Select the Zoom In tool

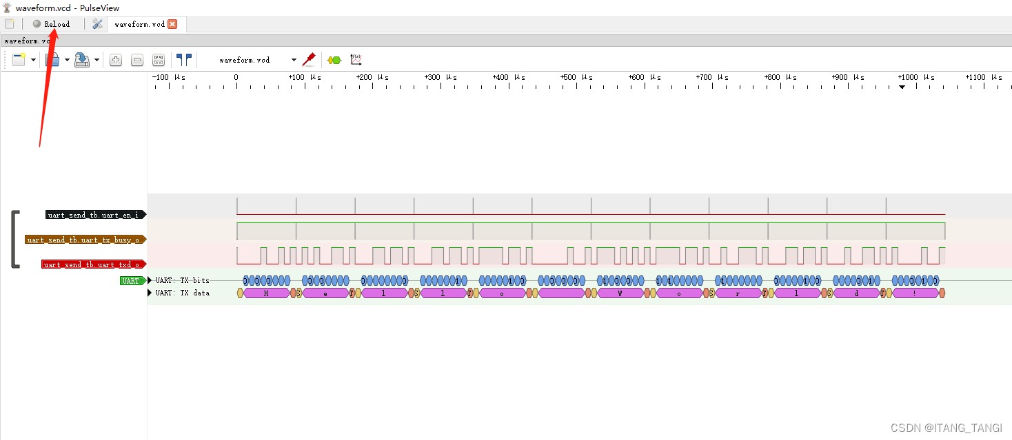click(115, 60)
